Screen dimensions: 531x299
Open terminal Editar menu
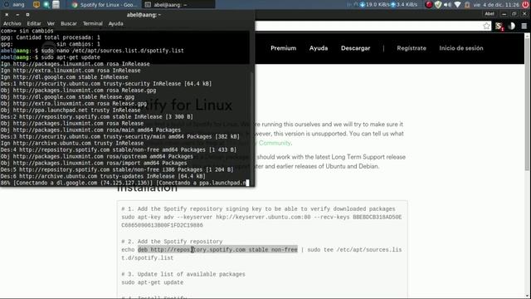tap(34, 23)
